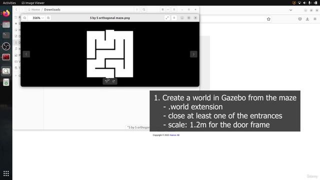Go to next image in viewer
Screen dimensions: 320x180
pyautogui.click(x=193, y=54)
